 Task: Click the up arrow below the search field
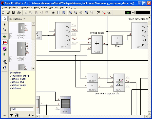point(33,115)
